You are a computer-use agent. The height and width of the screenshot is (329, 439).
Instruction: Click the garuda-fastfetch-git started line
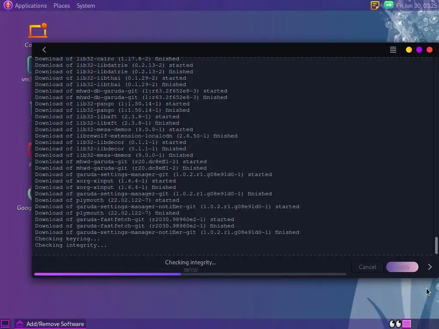135,219
